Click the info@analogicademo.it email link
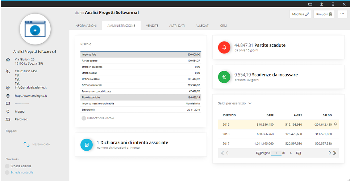The width and height of the screenshot is (350, 181). 31,88
